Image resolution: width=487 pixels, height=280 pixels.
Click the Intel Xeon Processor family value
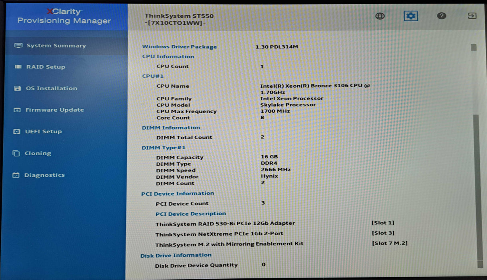292,98
